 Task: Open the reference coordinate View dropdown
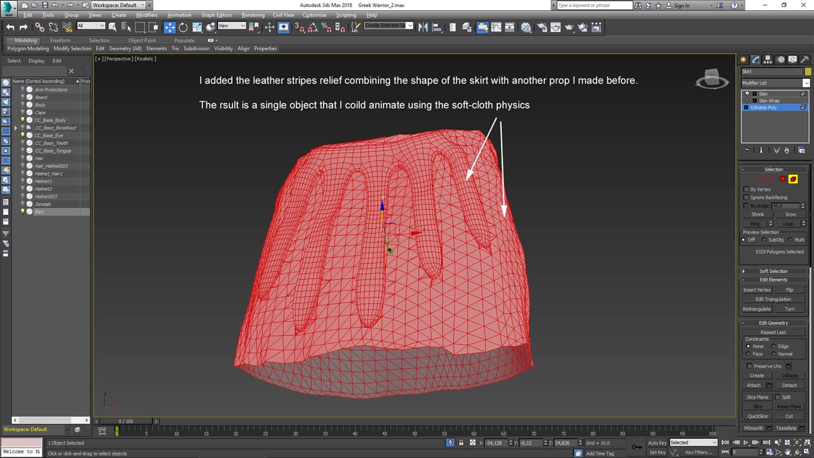(231, 26)
